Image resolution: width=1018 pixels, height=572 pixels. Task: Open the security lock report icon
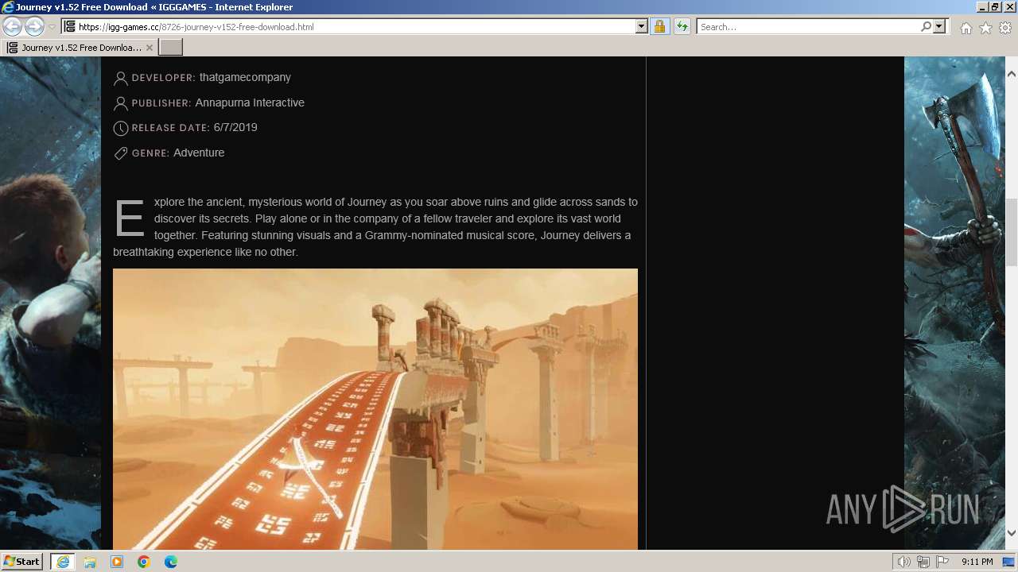click(x=659, y=26)
